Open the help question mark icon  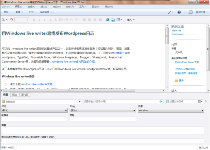pyautogui.click(x=179, y=12)
